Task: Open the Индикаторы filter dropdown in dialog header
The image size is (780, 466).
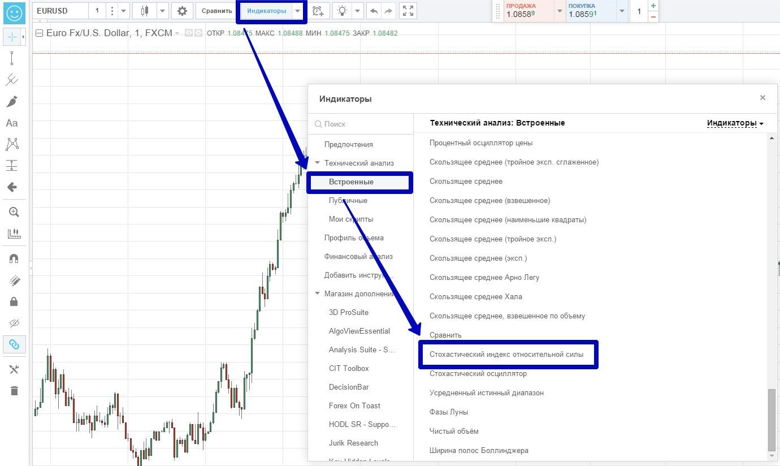Action: click(x=735, y=123)
